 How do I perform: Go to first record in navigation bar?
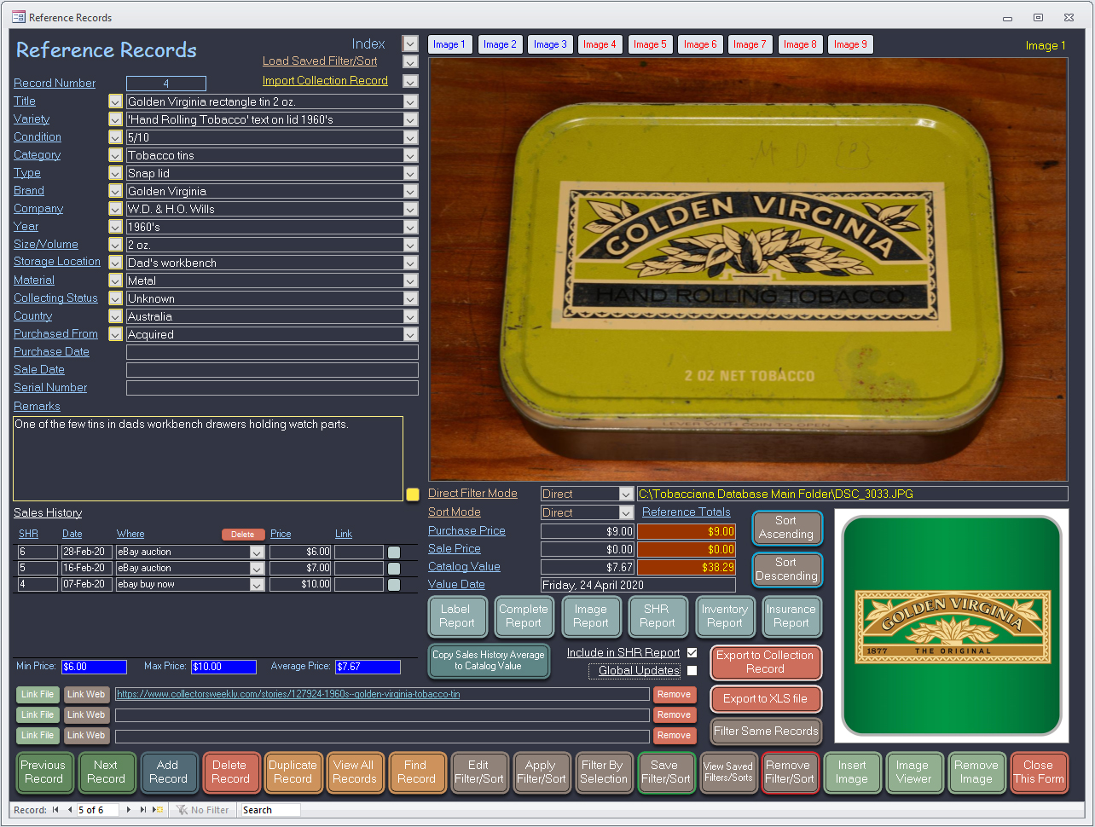point(55,810)
